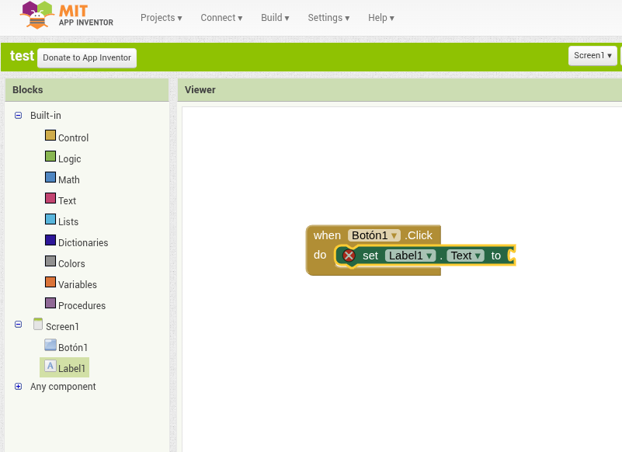Viewport: 622px width, 452px height.
Task: Select the Label1 component icon
Action: click(x=50, y=367)
